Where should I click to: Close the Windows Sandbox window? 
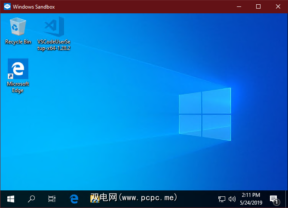tap(278, 6)
